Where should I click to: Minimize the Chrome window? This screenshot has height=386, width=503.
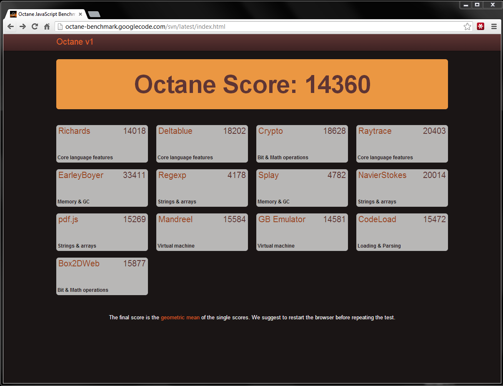point(465,5)
